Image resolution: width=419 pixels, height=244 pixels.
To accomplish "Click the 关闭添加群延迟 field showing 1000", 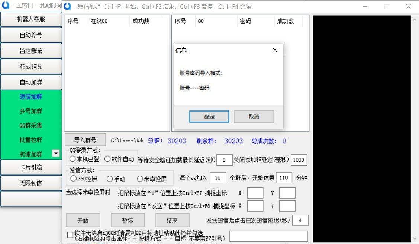I will pyautogui.click(x=299, y=160).
